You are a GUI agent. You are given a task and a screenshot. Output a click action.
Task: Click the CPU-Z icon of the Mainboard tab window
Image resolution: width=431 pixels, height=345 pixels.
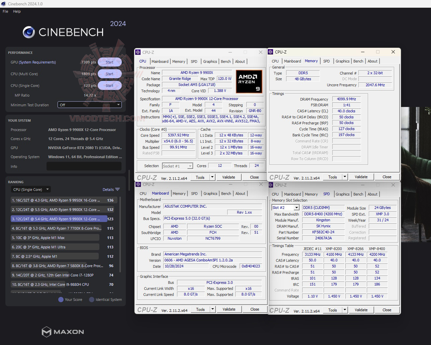click(x=138, y=184)
